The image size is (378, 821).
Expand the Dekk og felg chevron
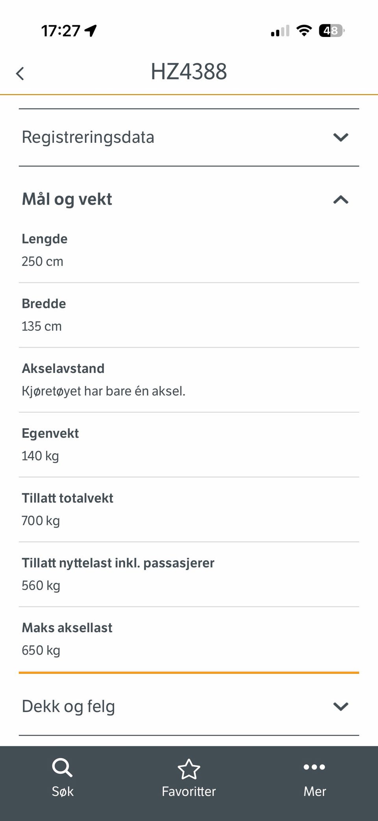click(x=341, y=707)
